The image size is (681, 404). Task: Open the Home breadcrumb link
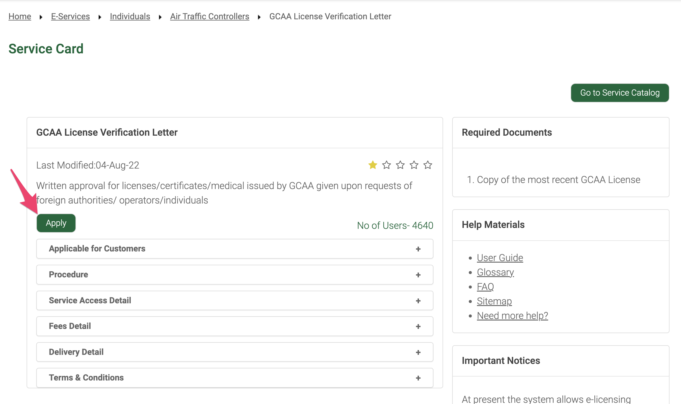click(x=20, y=17)
